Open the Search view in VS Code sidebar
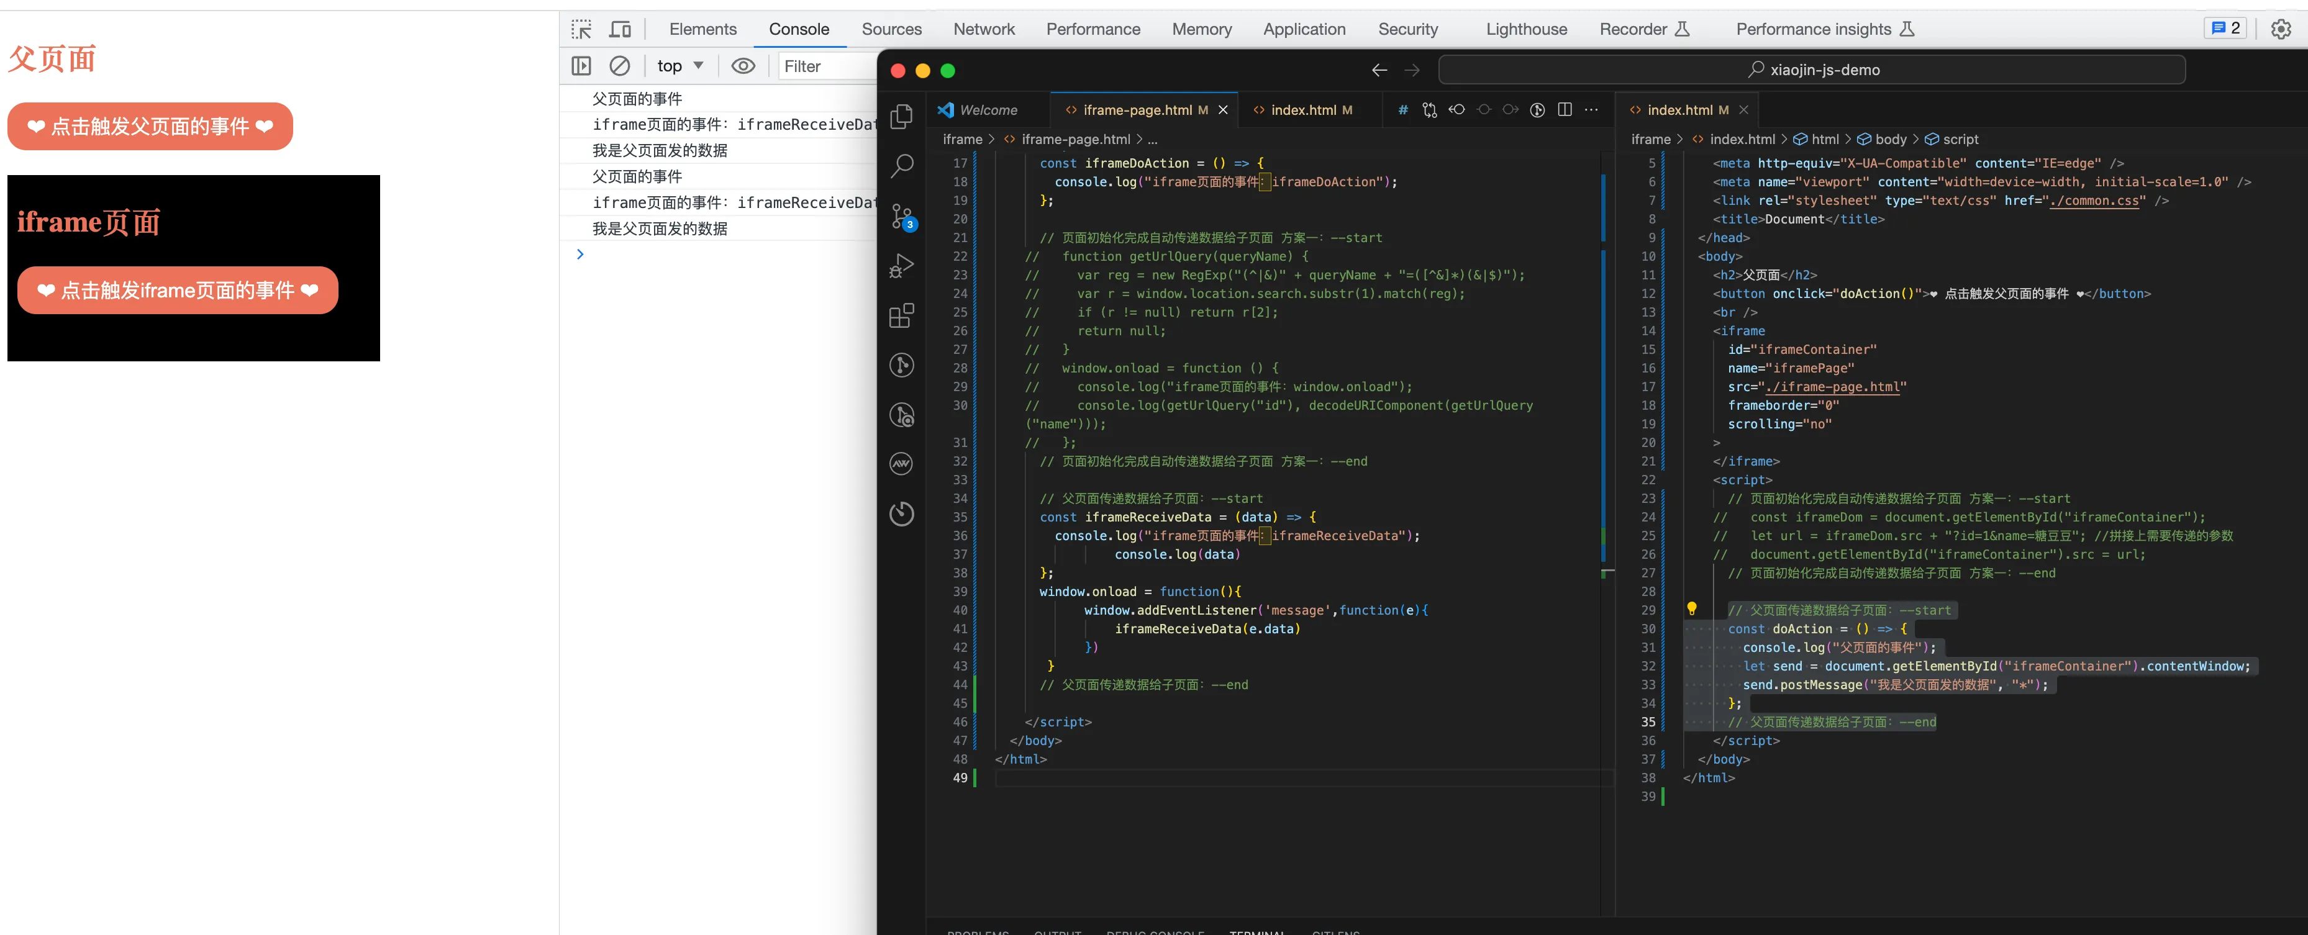Screen dimensions: 2308x935 click(x=901, y=166)
